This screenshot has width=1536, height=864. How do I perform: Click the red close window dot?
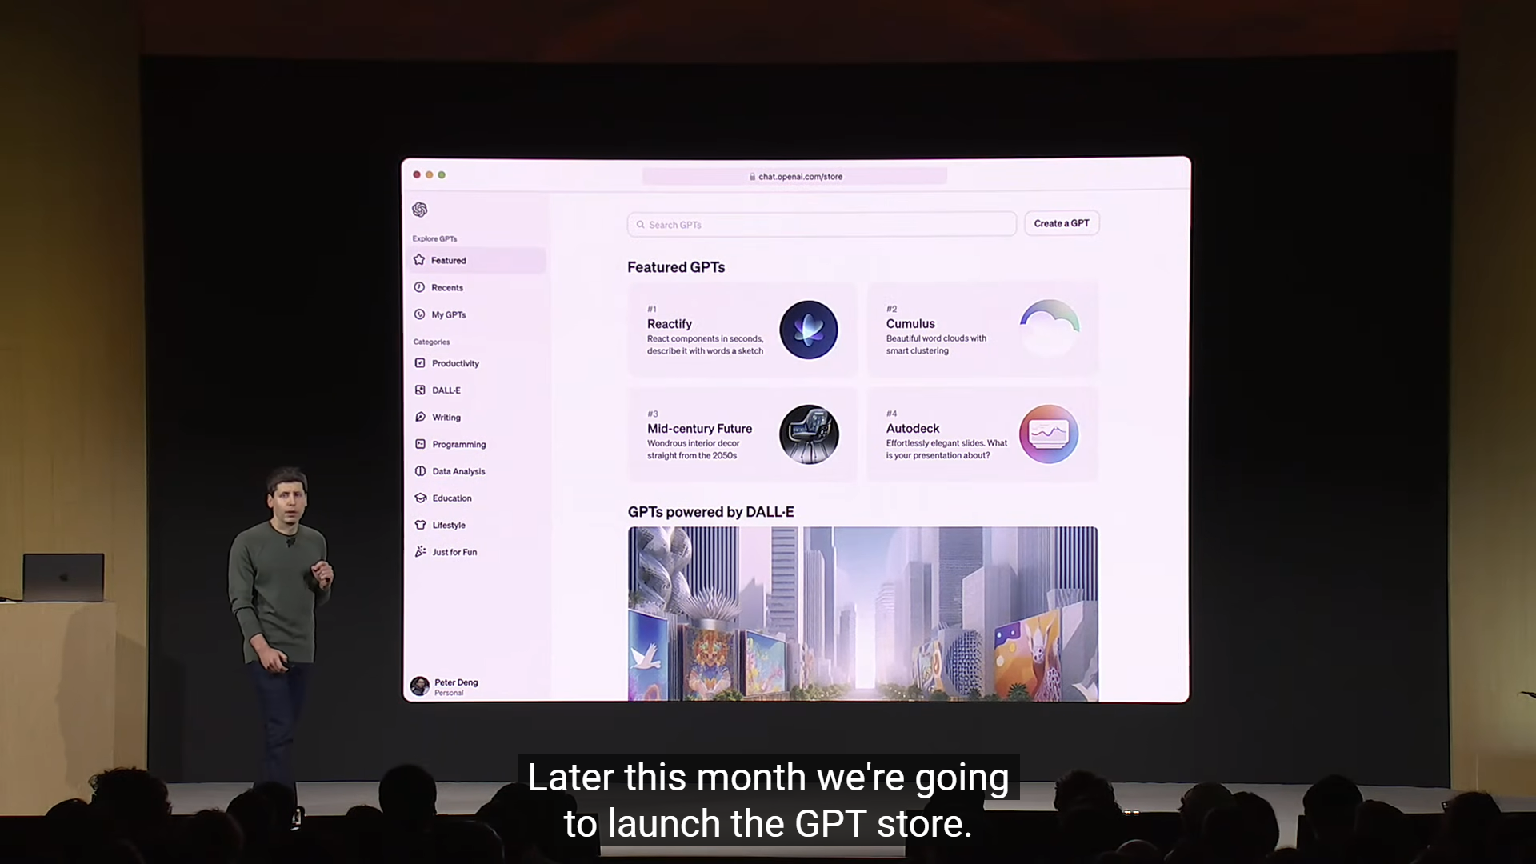pyautogui.click(x=417, y=175)
